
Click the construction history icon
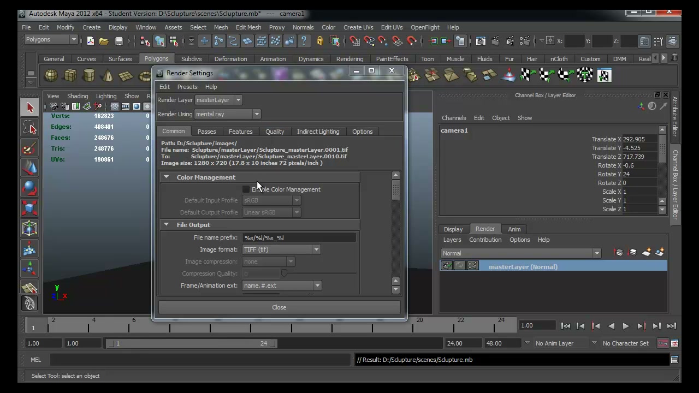pyautogui.click(x=460, y=40)
